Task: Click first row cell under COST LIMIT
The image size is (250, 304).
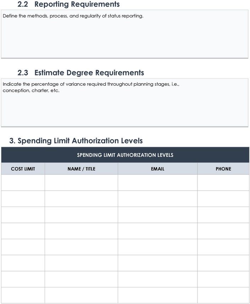Action: [23, 182]
